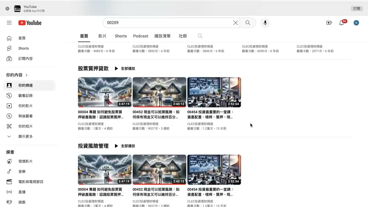Open the 股票質押貸款 section title

pos(93,68)
